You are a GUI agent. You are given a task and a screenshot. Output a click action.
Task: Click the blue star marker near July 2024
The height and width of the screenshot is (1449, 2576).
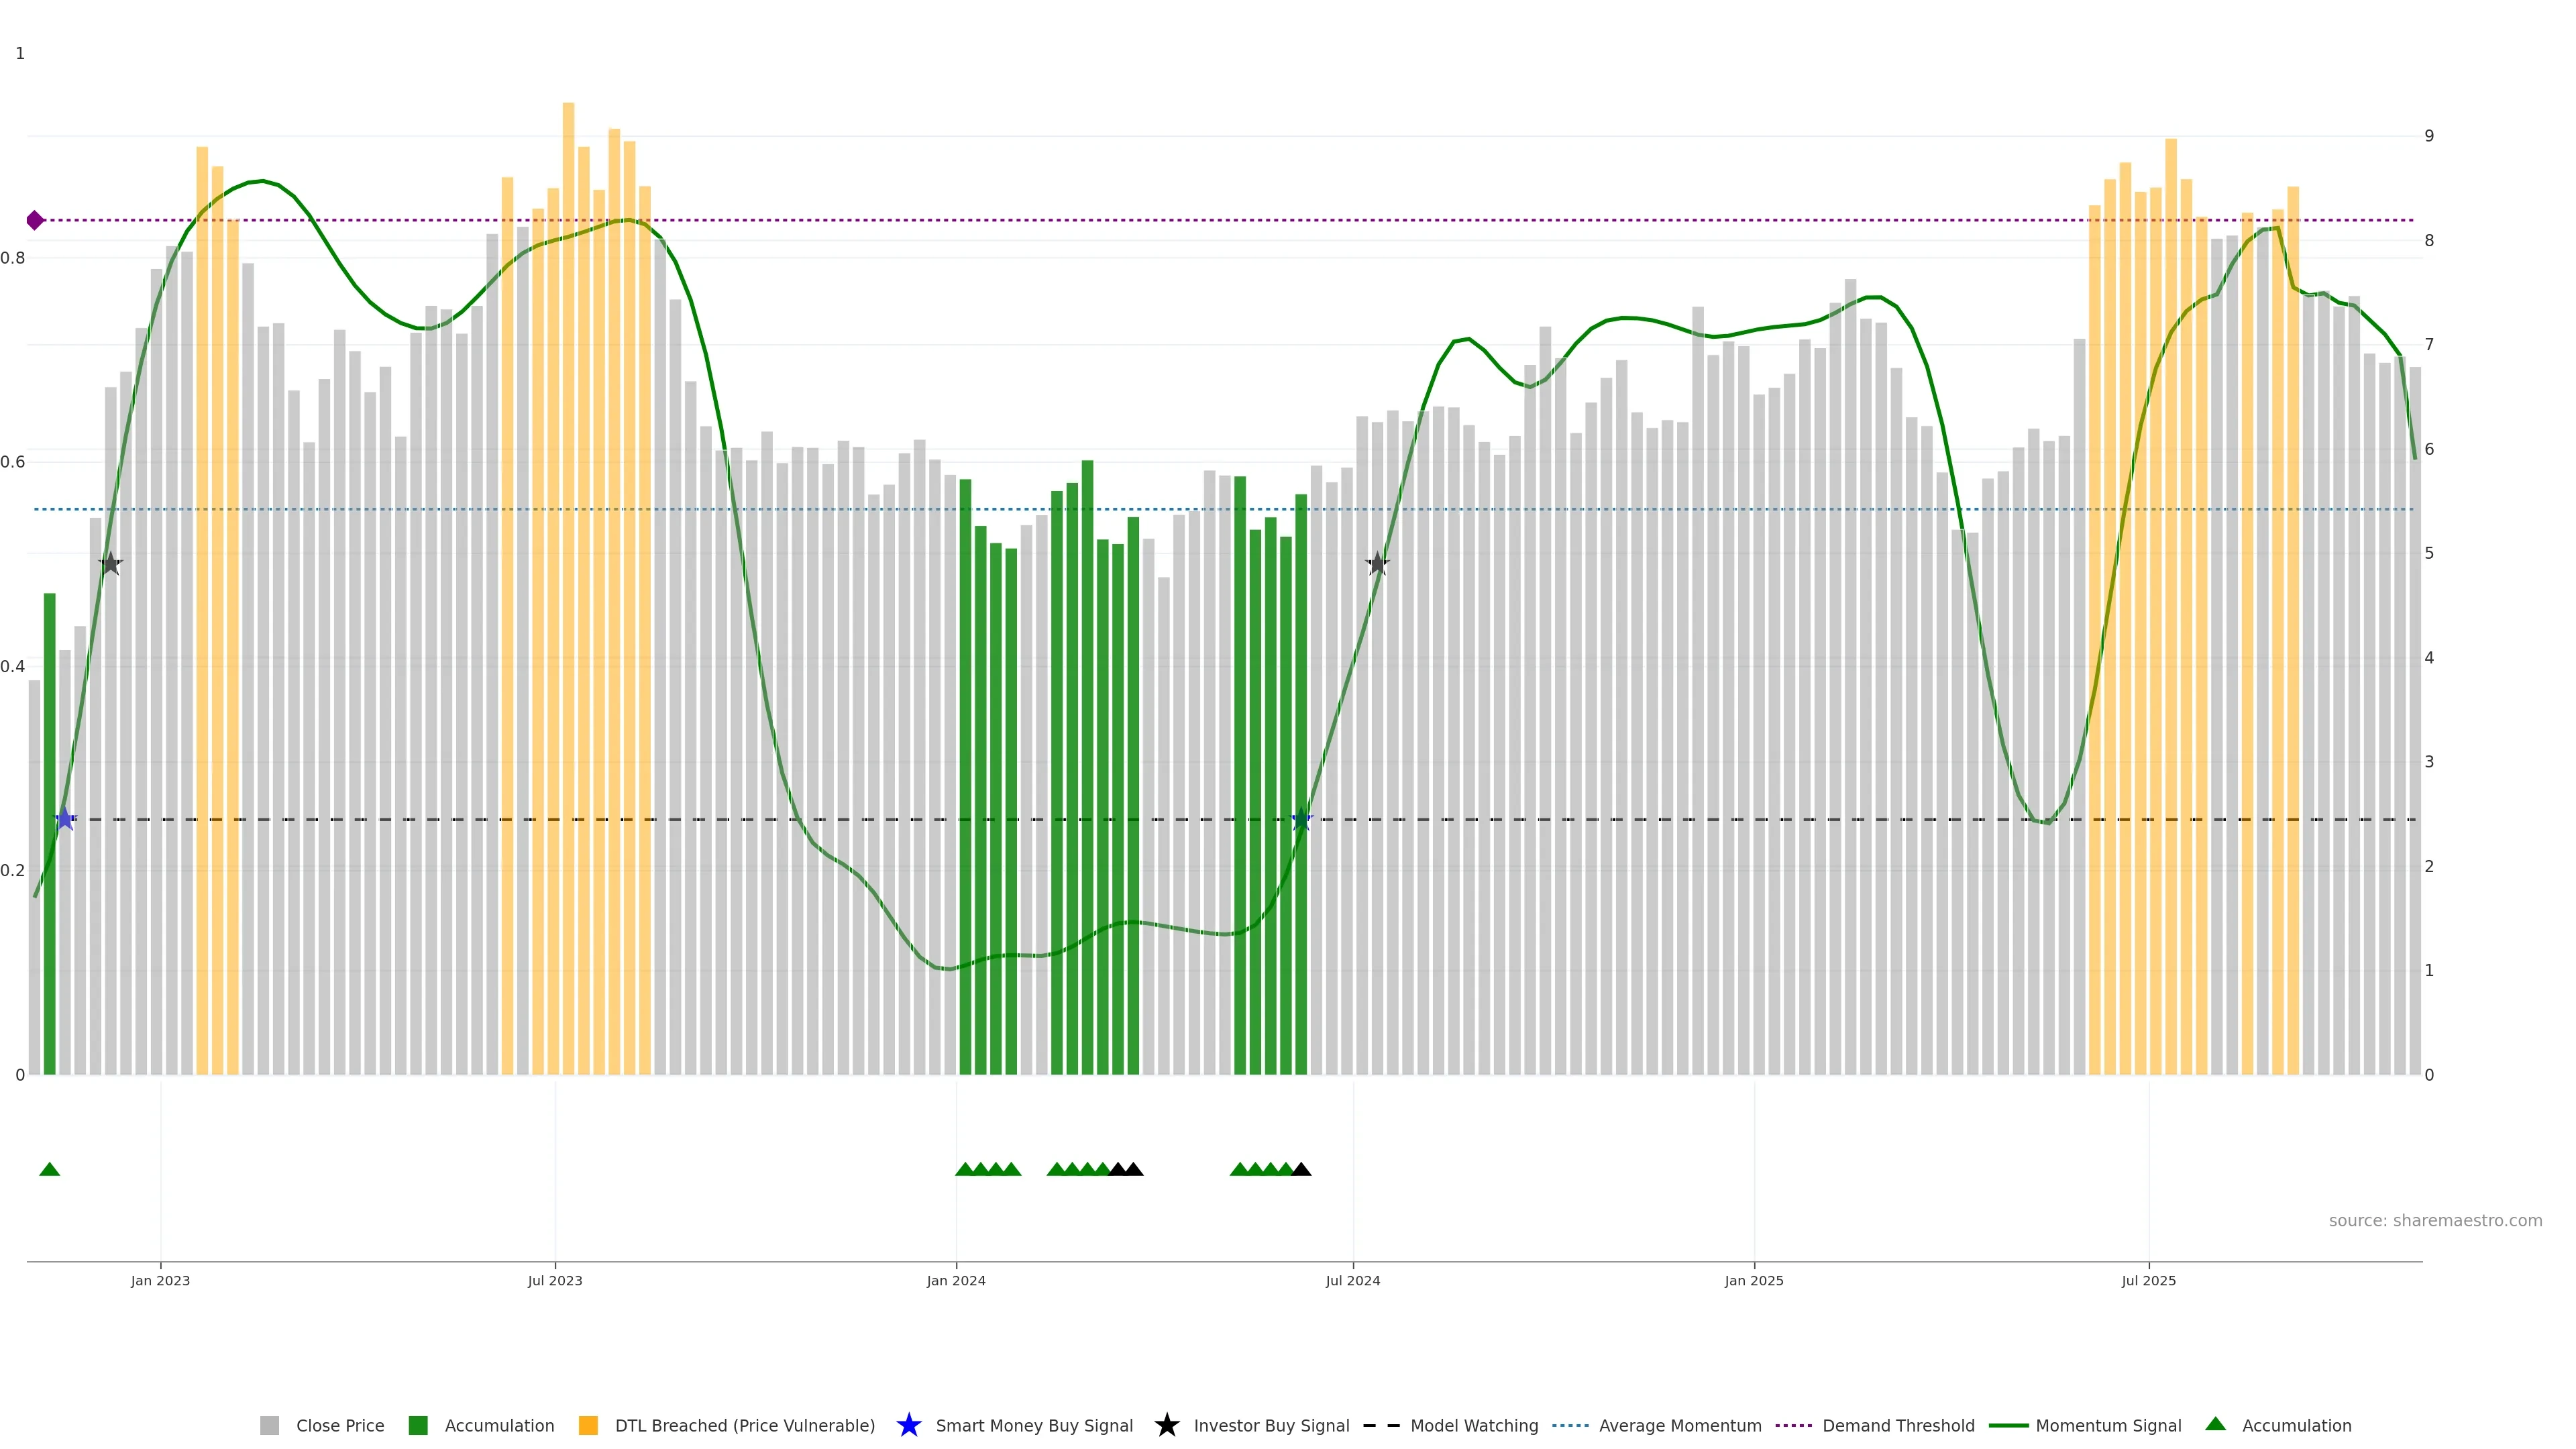click(1301, 819)
